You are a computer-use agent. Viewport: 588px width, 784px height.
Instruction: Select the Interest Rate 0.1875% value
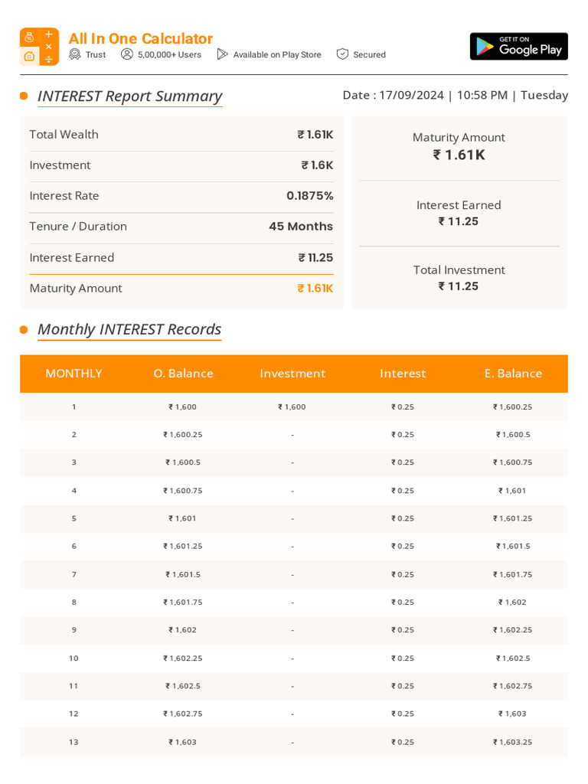(309, 196)
